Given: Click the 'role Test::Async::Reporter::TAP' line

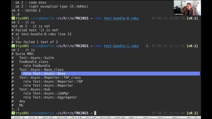Looking at the screenshot, I should pos(53,82).
